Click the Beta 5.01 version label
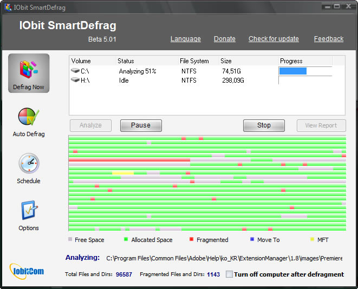Viewport: 358px width, 289px height. tap(102, 39)
